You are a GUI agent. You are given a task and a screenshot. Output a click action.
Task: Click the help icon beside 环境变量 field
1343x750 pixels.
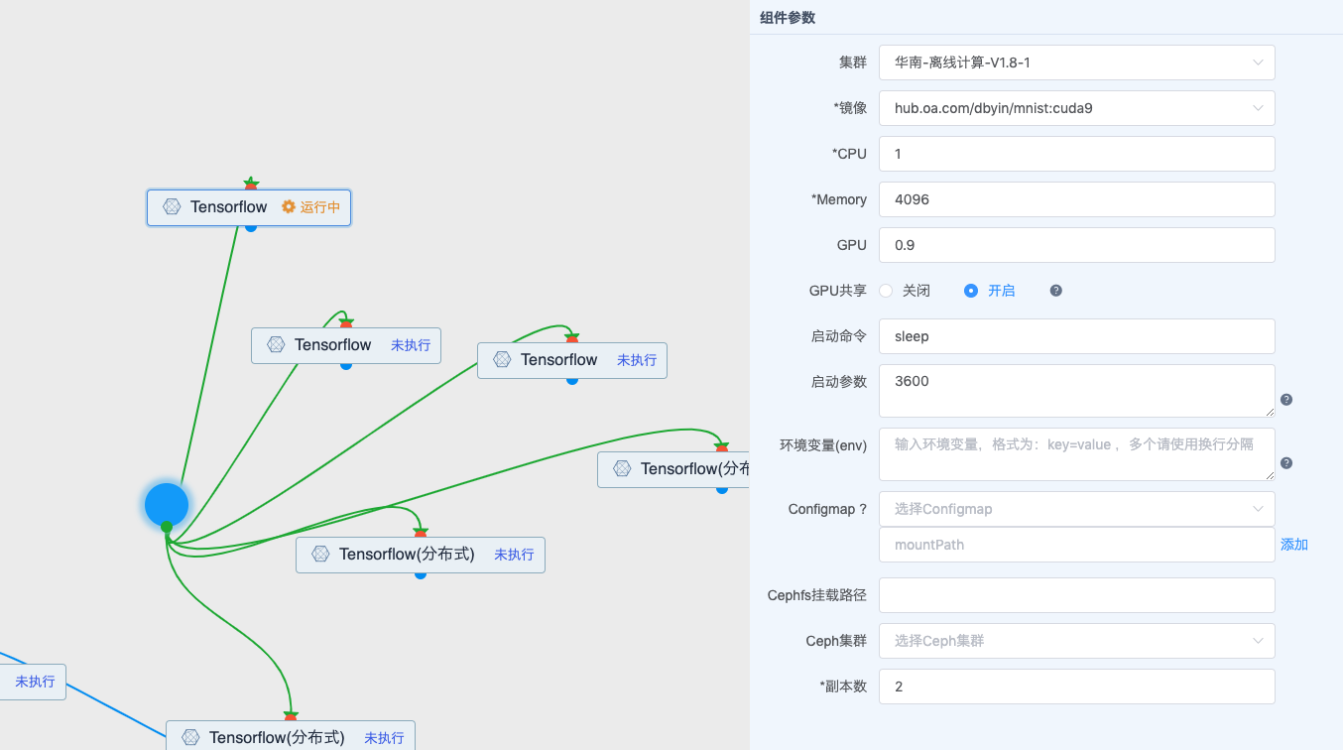point(1286,463)
